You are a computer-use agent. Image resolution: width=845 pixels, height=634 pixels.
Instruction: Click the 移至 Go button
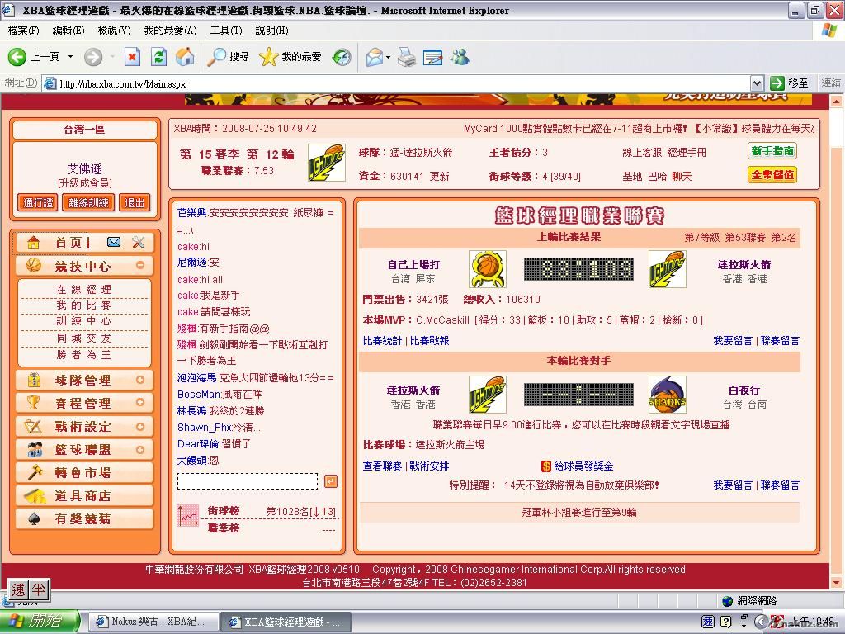pyautogui.click(x=790, y=83)
